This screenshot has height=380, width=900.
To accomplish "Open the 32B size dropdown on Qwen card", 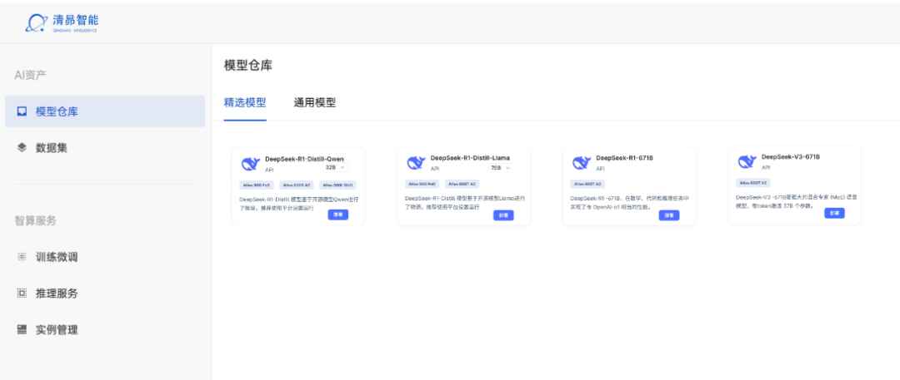I will point(335,167).
